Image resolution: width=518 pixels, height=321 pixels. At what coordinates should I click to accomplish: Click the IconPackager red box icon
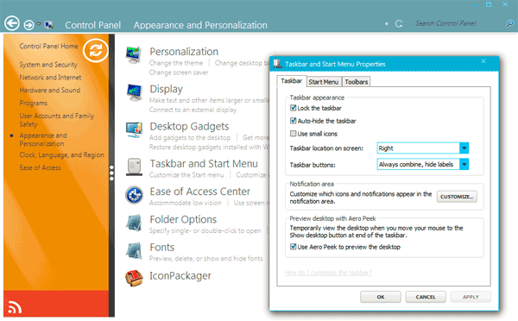tap(134, 278)
